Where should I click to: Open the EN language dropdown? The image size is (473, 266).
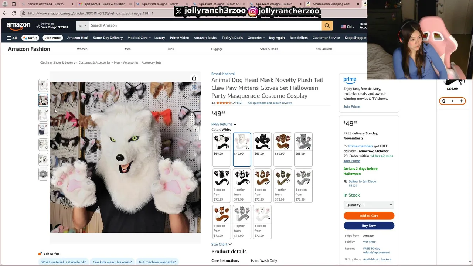[347, 27]
